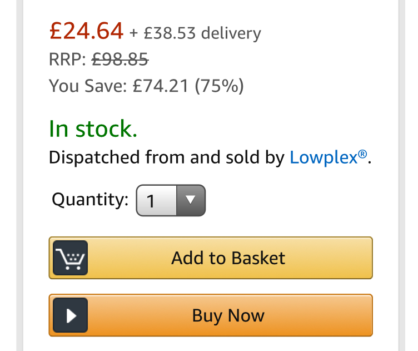Click the word delivery
Viewport: 418px width, 351px height.
pos(231,33)
